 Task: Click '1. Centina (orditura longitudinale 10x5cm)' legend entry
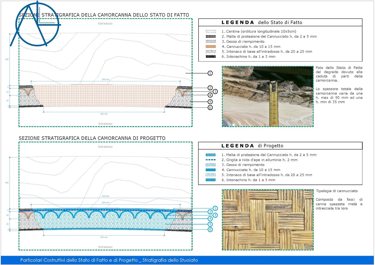(x=259, y=31)
